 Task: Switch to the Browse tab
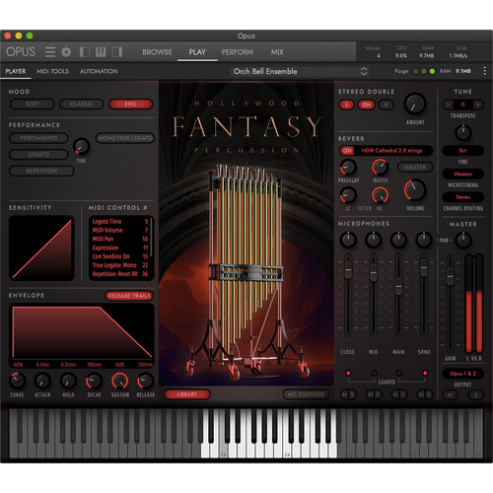pos(157,52)
